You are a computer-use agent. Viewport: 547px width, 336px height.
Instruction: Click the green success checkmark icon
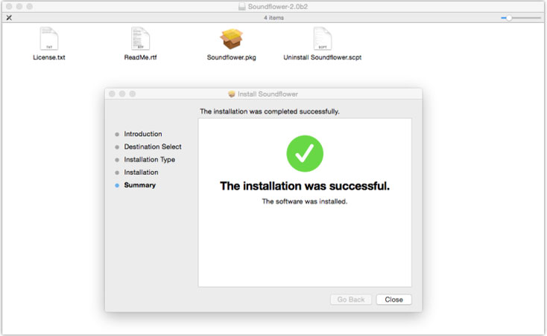point(305,153)
